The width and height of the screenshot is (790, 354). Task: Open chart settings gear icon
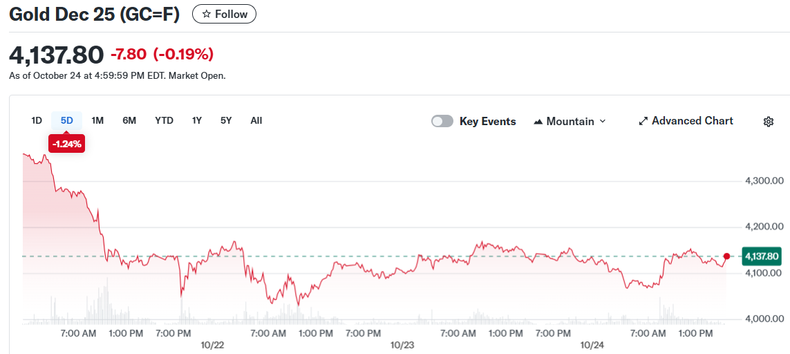click(768, 122)
